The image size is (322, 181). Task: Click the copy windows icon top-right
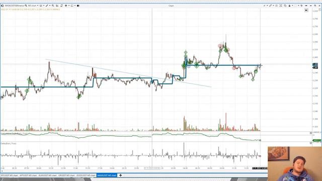pyautogui.click(x=285, y=6)
